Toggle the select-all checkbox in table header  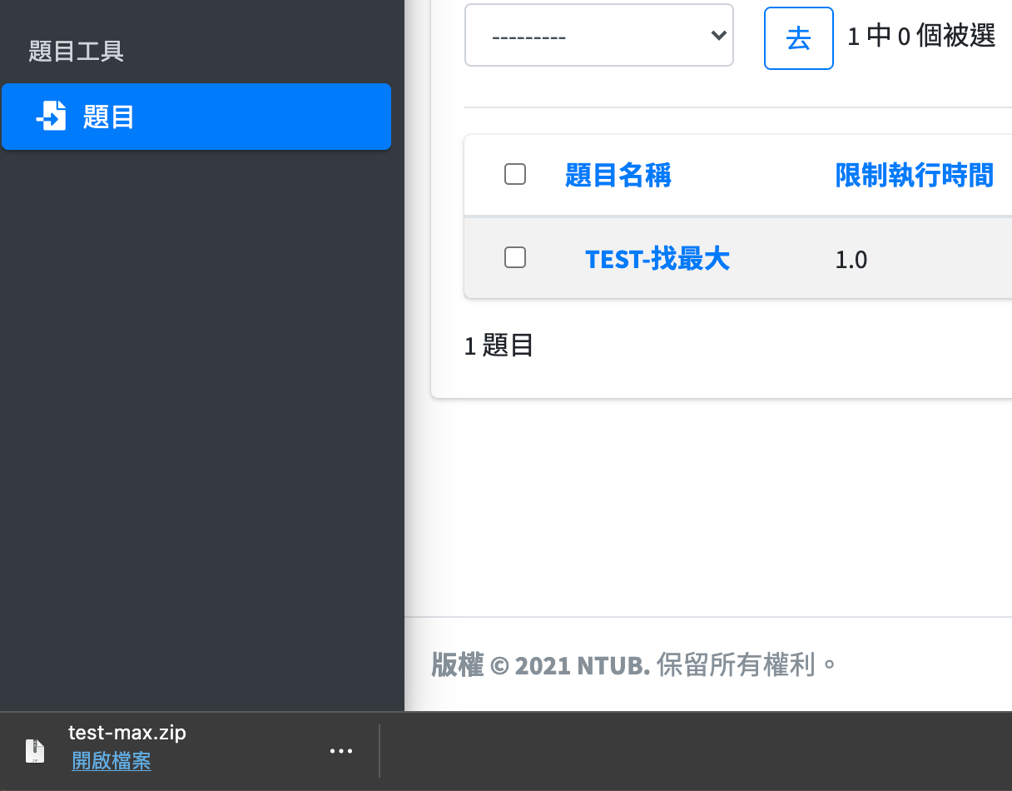coord(515,174)
